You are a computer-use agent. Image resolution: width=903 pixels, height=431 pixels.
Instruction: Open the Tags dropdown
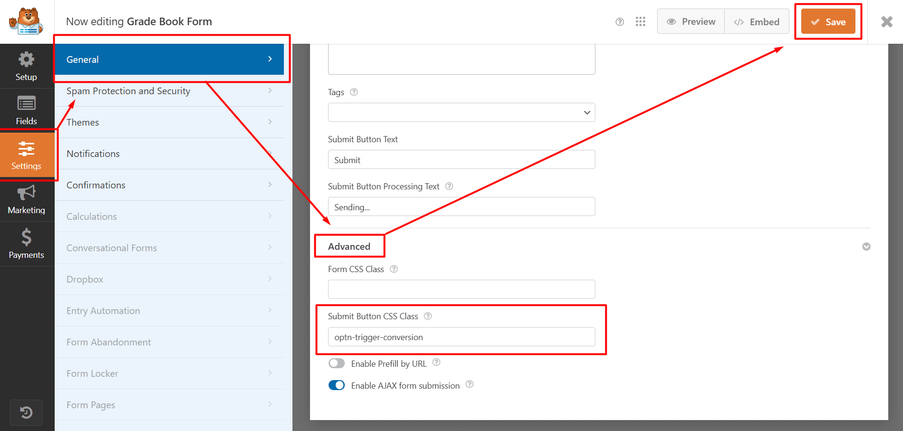(461, 112)
